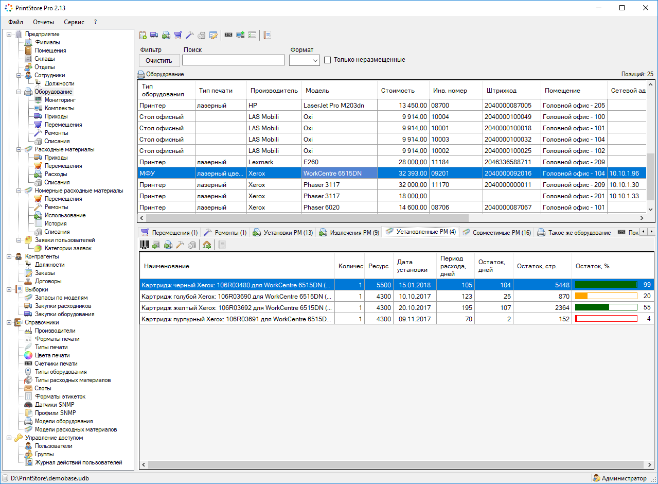
Task: Click the purple truck icon in the top toolbar
Action: 154,35
